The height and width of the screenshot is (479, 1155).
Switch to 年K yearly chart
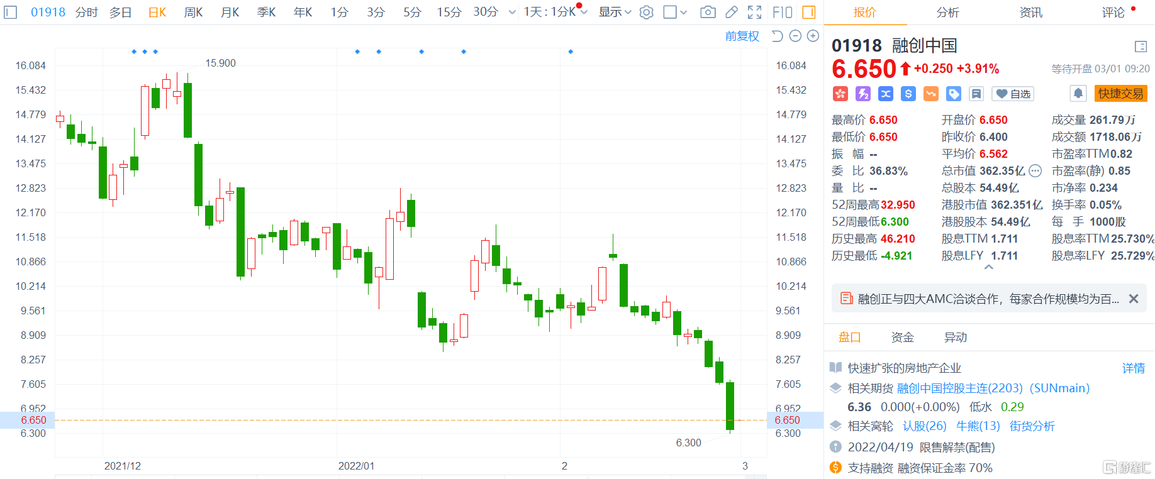click(303, 12)
